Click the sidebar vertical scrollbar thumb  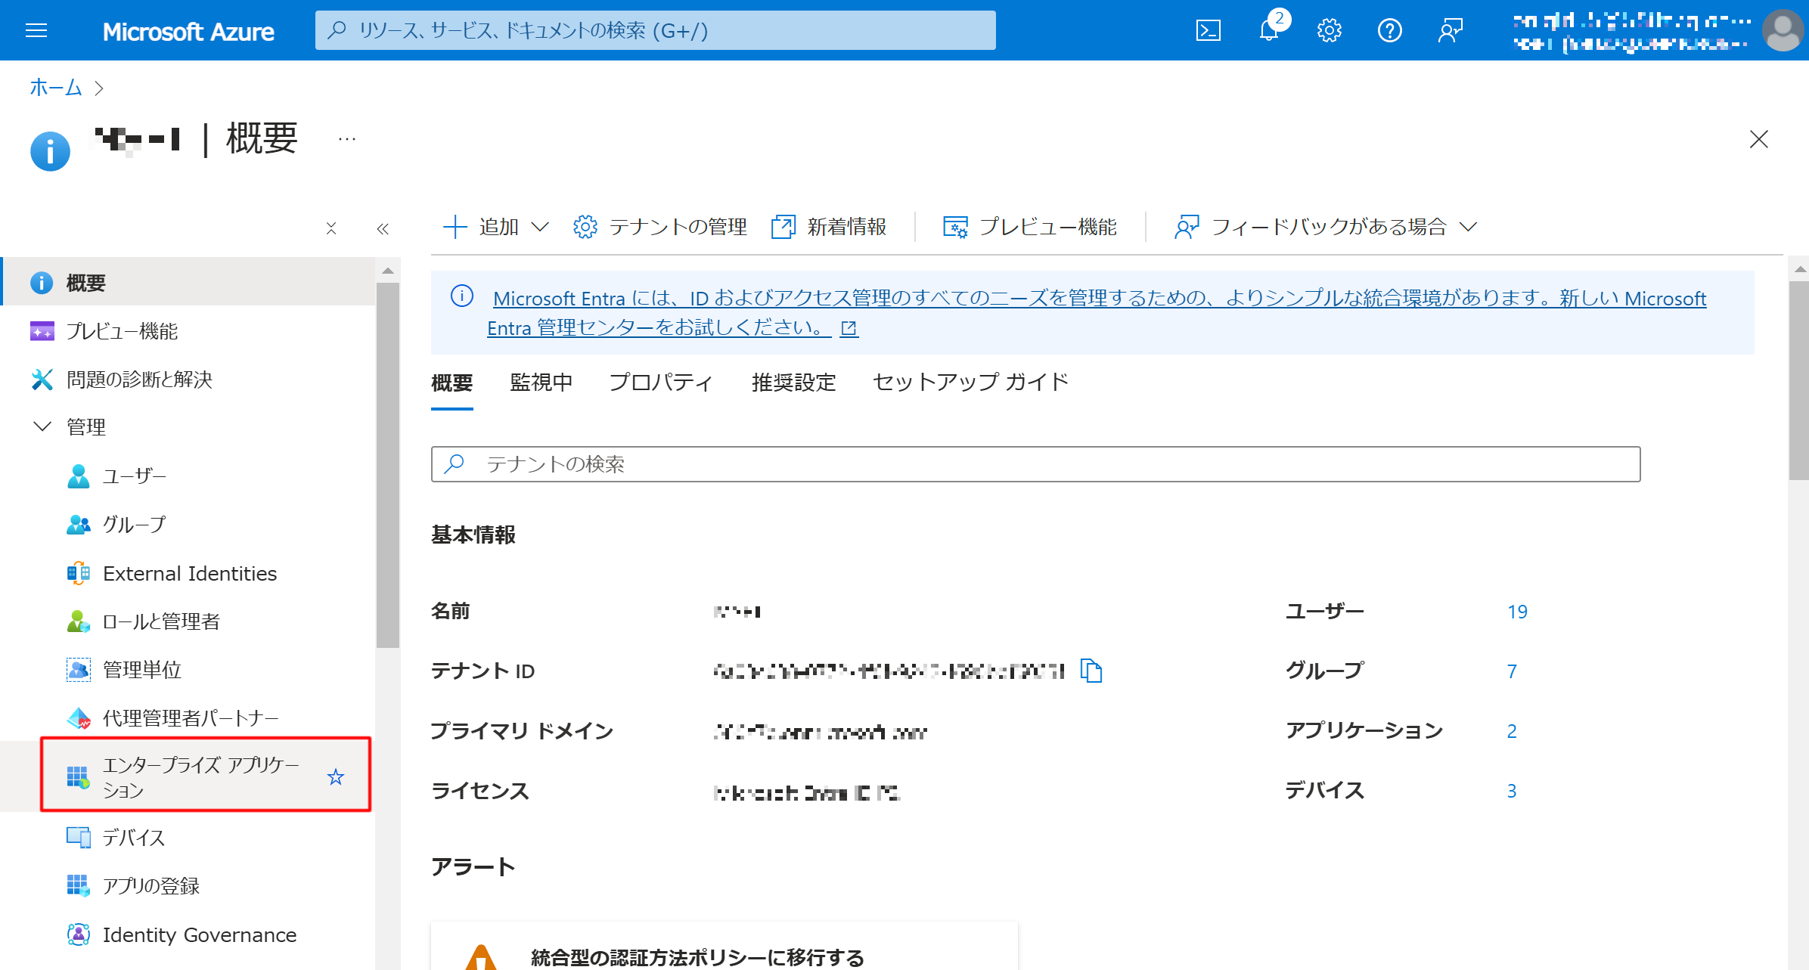(x=388, y=465)
